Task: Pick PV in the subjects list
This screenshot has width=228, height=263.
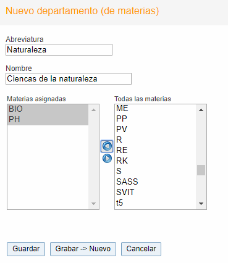Action: pos(155,129)
